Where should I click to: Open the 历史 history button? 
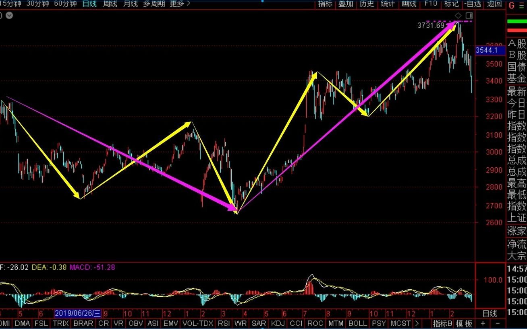pyautogui.click(x=367, y=4)
